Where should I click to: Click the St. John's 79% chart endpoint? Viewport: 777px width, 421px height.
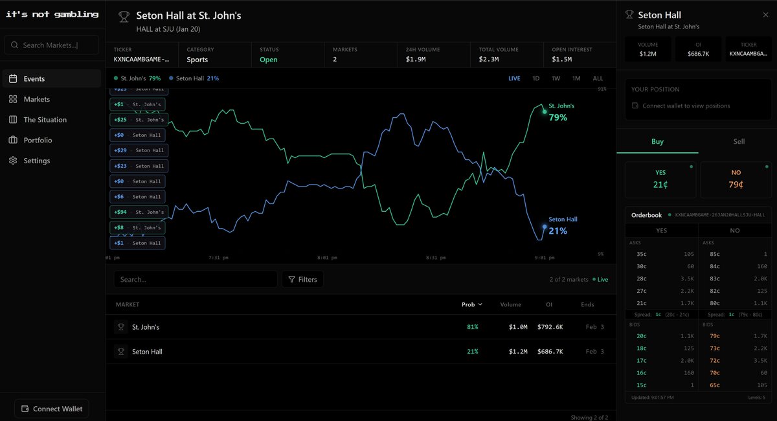pos(545,111)
